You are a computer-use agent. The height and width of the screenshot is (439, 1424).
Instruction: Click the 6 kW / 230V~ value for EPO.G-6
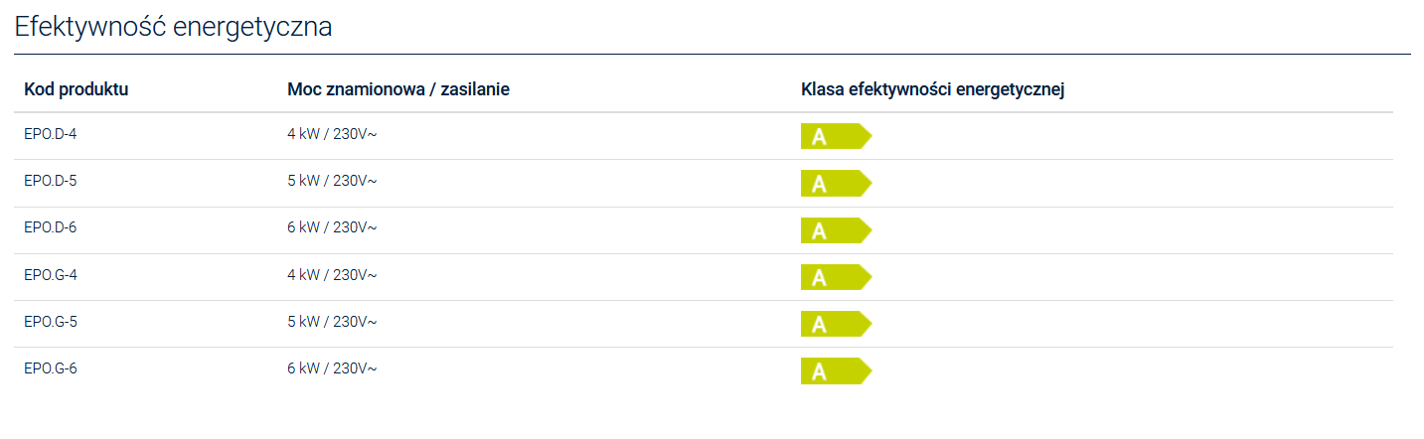click(332, 368)
